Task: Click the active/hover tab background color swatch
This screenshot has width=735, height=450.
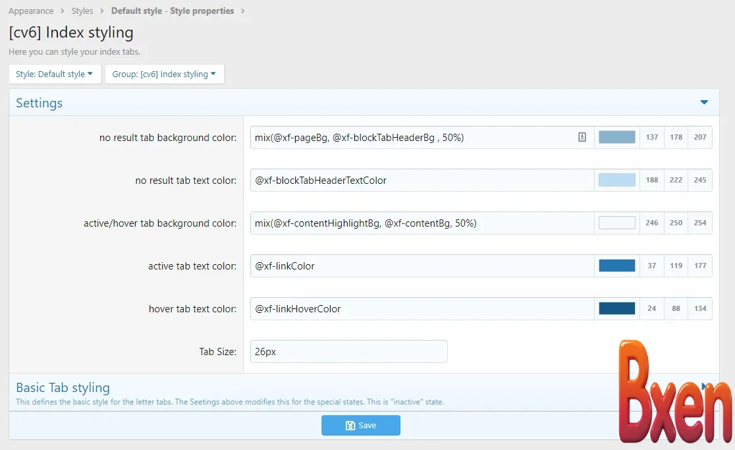Action: (x=616, y=223)
